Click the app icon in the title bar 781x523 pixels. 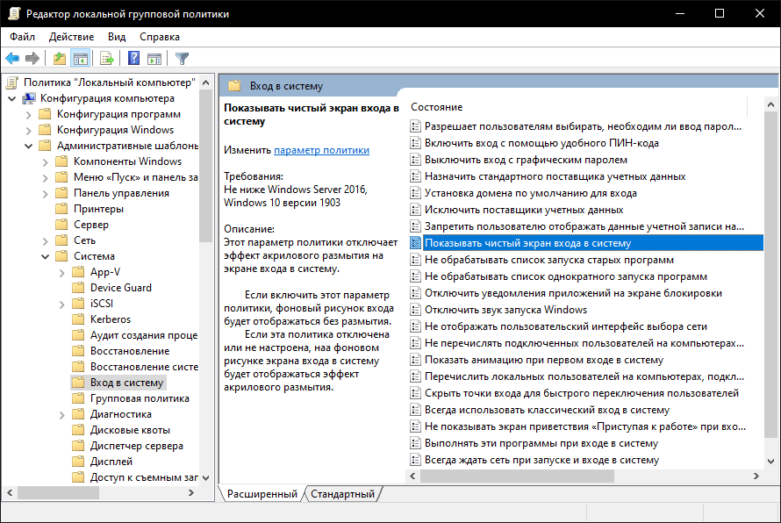(14, 13)
